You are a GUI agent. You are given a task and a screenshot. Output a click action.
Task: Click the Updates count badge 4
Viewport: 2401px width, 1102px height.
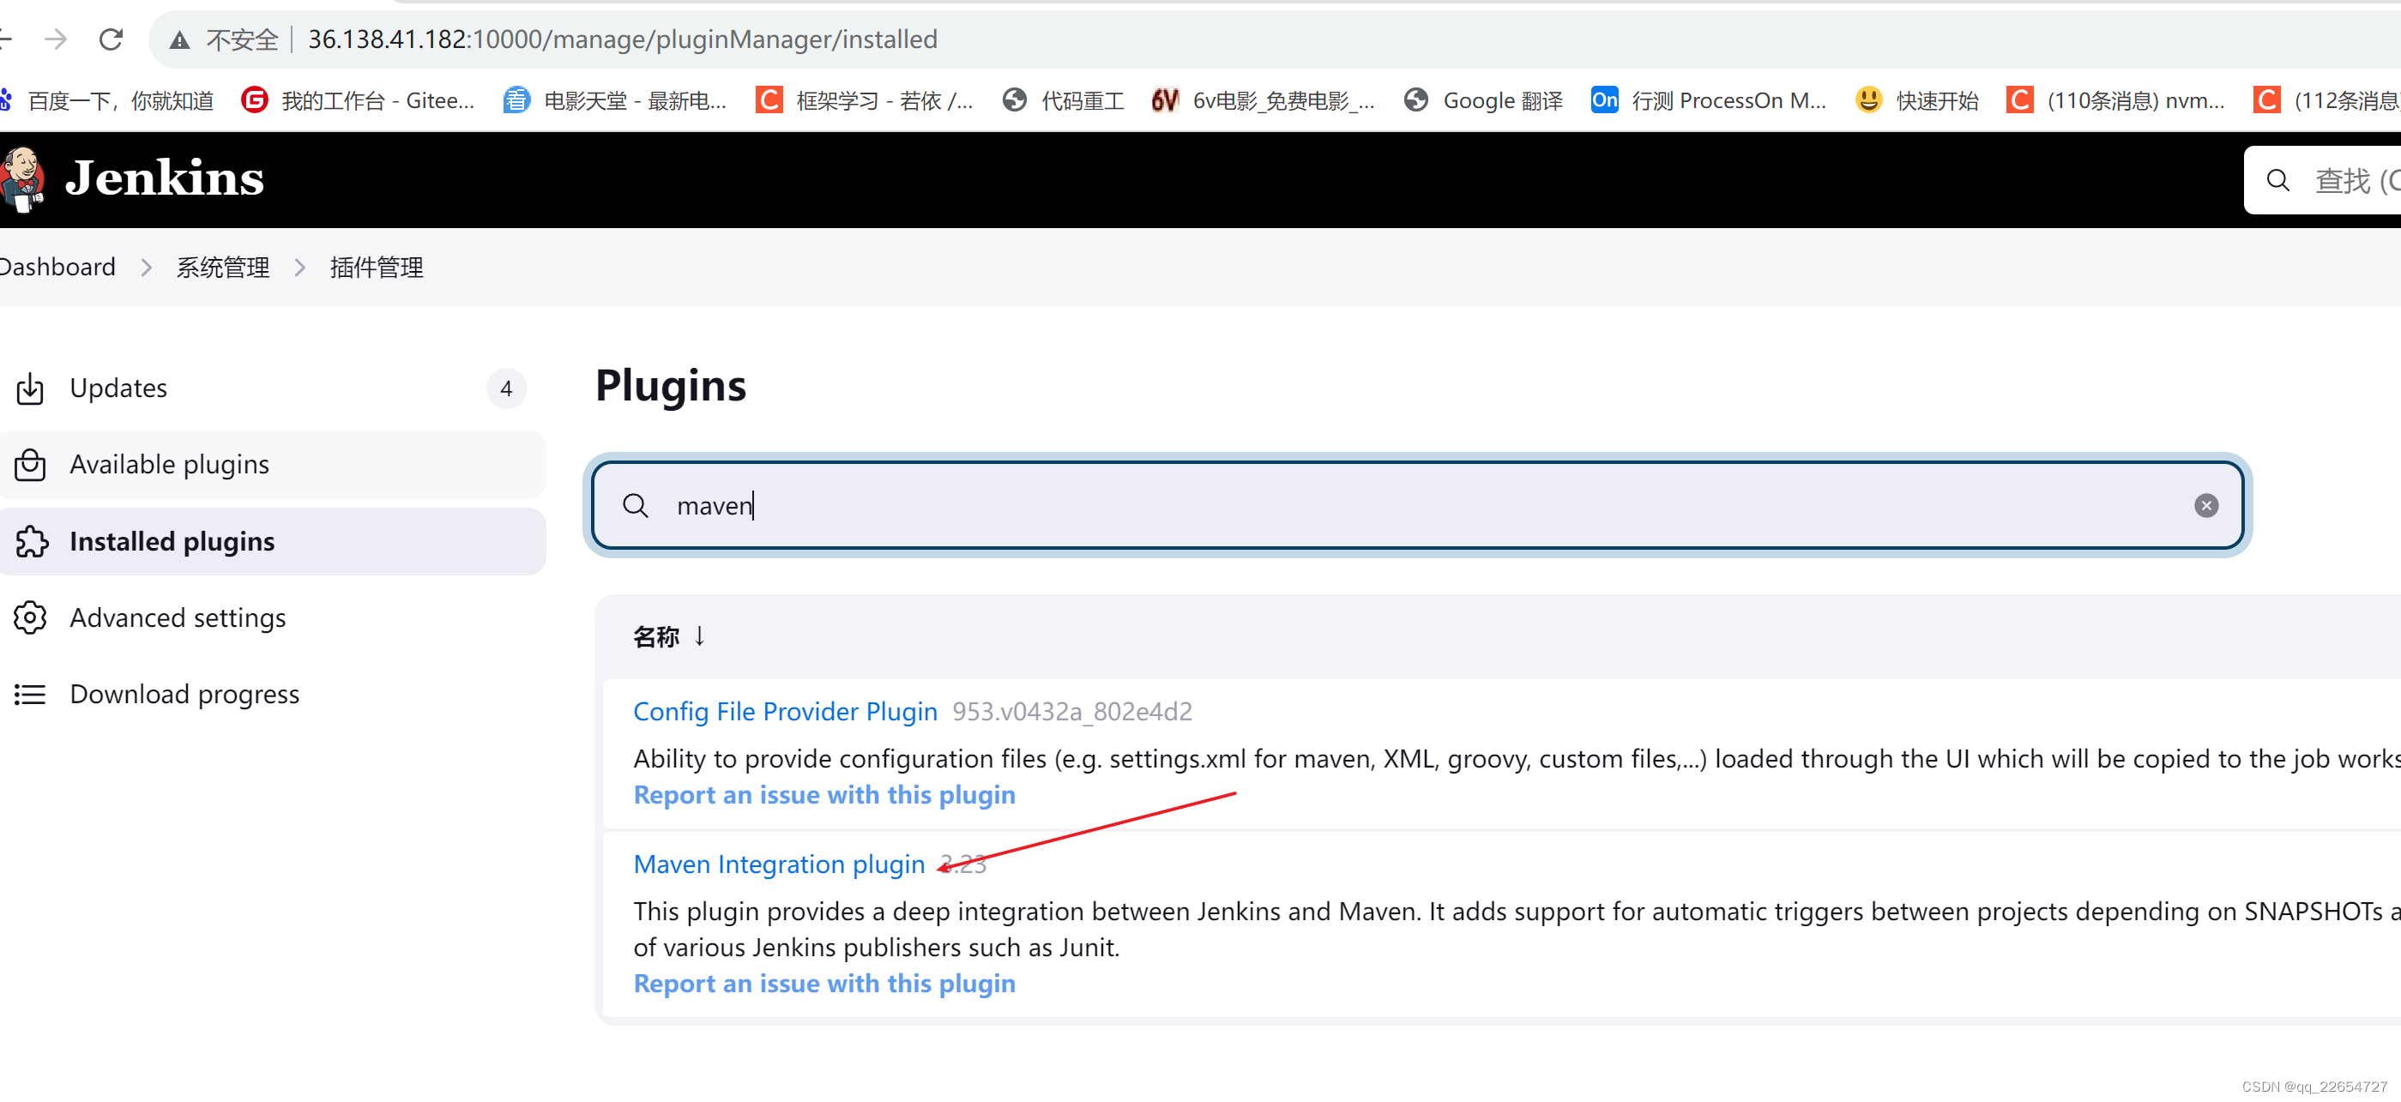click(x=506, y=388)
